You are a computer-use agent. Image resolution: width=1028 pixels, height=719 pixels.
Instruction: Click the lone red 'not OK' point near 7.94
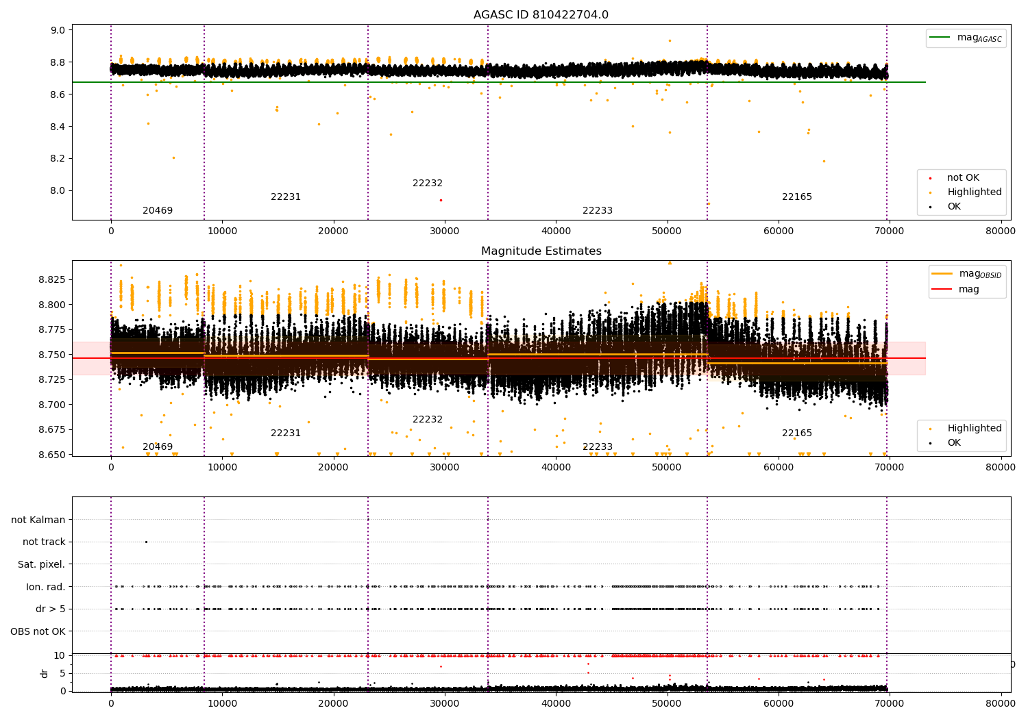[x=441, y=200]
